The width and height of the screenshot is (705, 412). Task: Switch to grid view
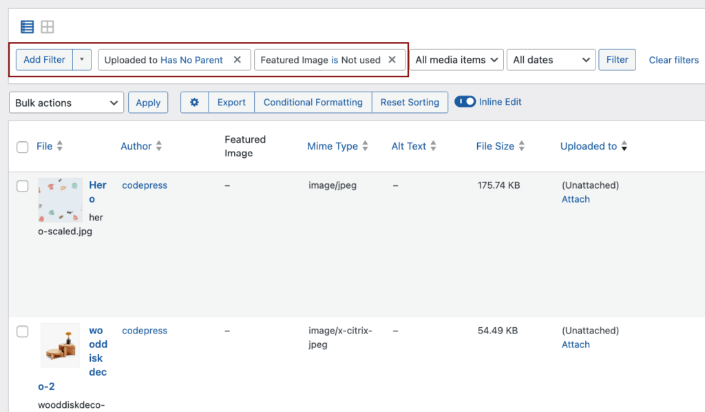point(48,26)
